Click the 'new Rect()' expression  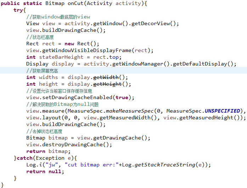80,44
